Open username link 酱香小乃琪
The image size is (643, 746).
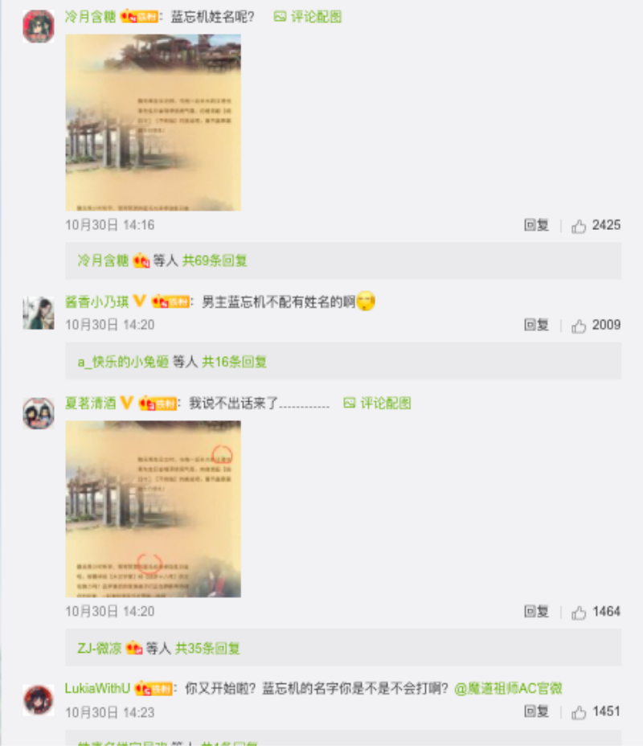97,301
